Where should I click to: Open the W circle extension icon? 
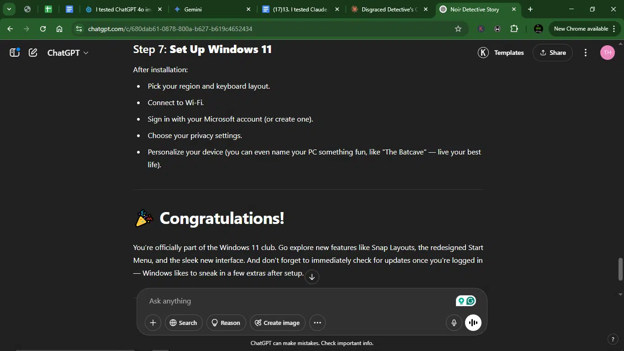497,29
